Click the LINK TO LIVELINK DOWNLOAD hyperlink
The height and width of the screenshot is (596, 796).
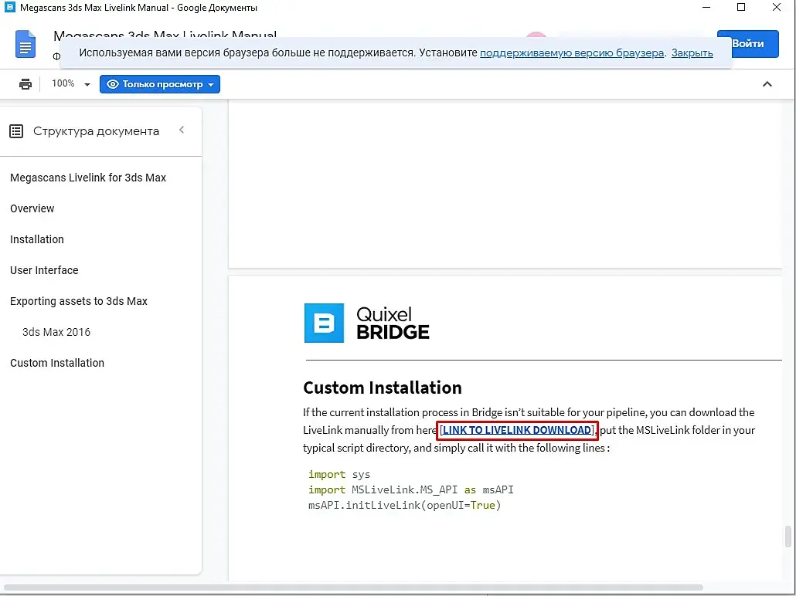pos(517,430)
